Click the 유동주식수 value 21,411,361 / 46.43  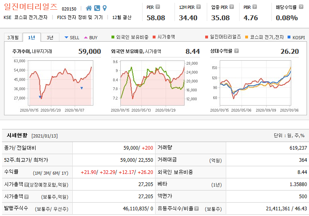click(286, 208)
